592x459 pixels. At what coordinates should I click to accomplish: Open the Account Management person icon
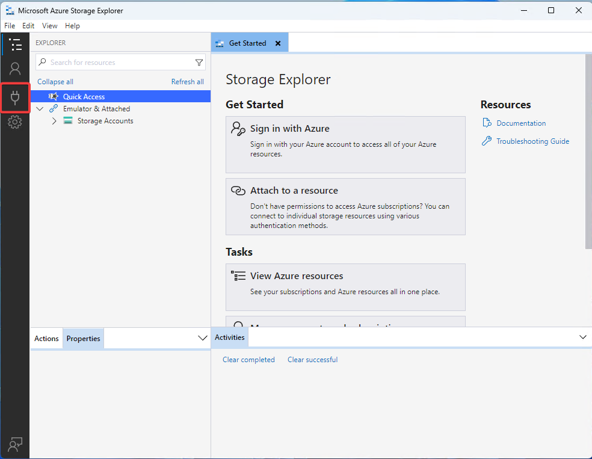click(15, 69)
